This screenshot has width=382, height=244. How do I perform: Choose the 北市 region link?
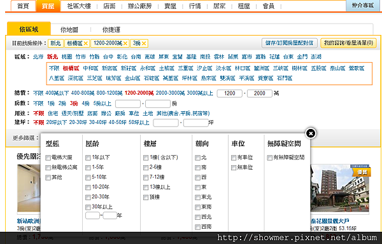click(38, 57)
